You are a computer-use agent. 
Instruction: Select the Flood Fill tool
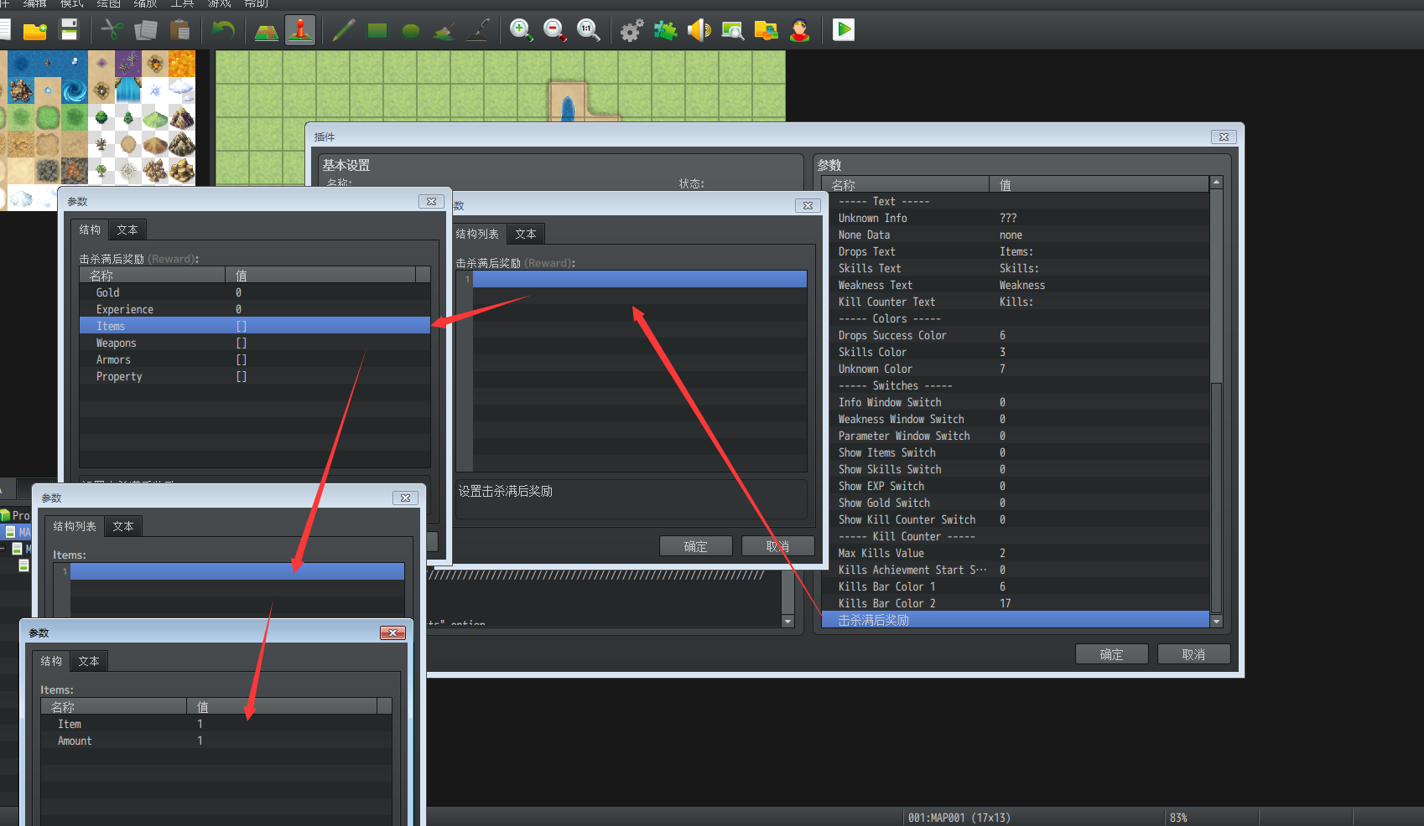click(x=444, y=31)
